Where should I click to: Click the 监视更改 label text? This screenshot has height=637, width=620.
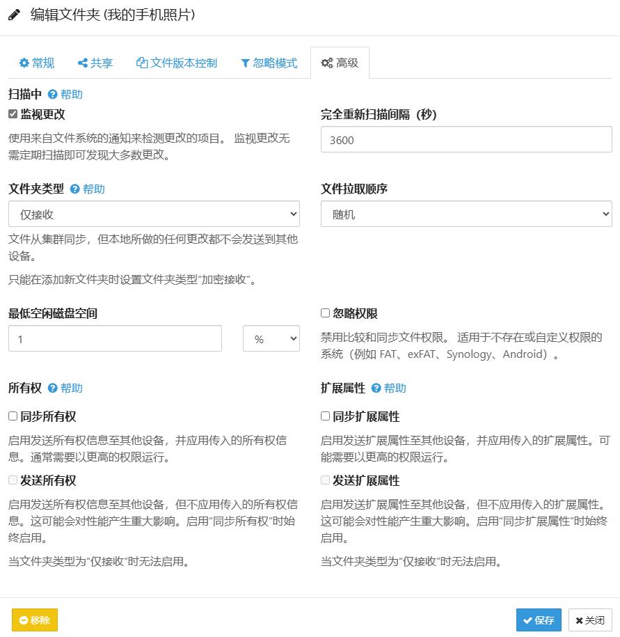(42, 114)
